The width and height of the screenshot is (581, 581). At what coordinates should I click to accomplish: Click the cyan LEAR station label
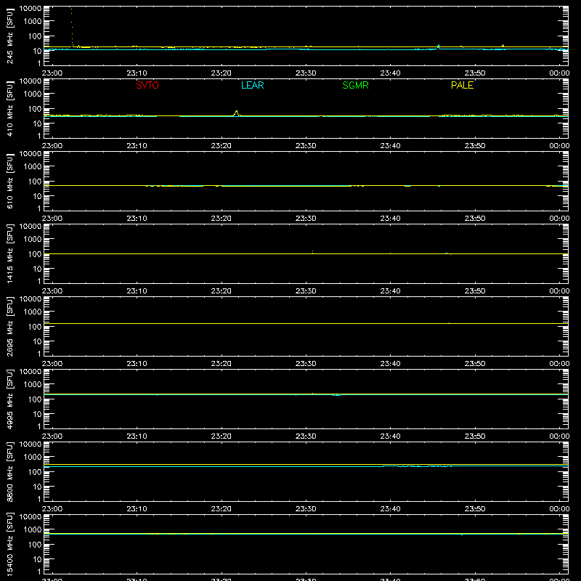point(252,85)
